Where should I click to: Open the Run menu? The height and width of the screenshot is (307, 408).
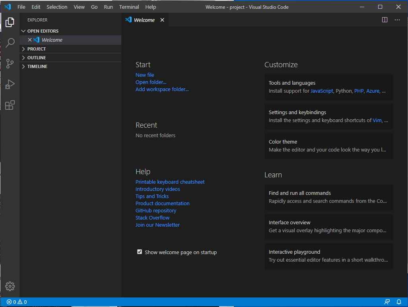click(x=108, y=7)
